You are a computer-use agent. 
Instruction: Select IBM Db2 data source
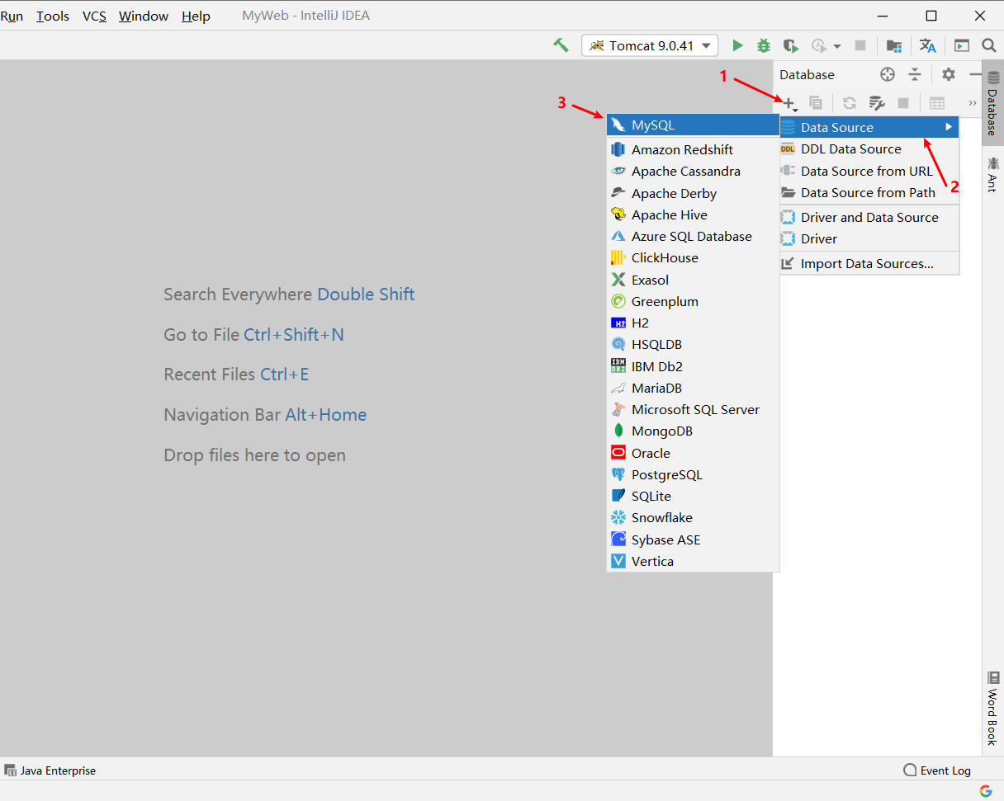tap(693, 367)
